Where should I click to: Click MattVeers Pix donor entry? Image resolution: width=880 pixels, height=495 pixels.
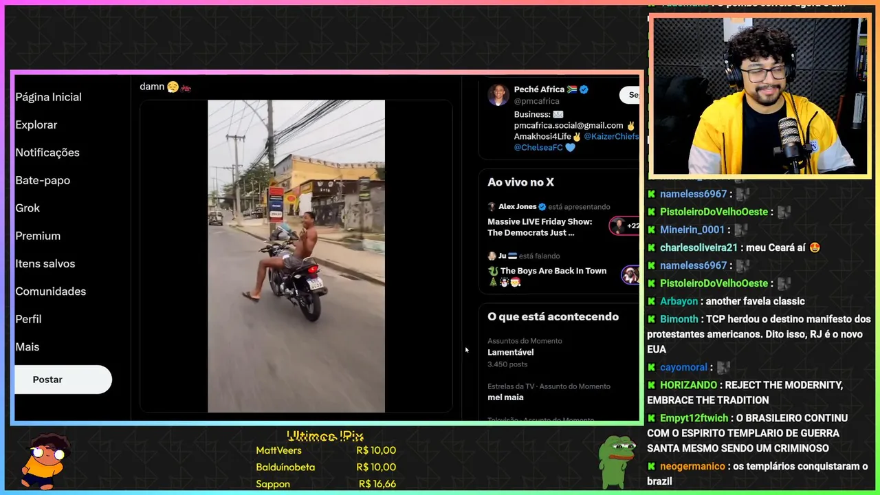[326, 450]
